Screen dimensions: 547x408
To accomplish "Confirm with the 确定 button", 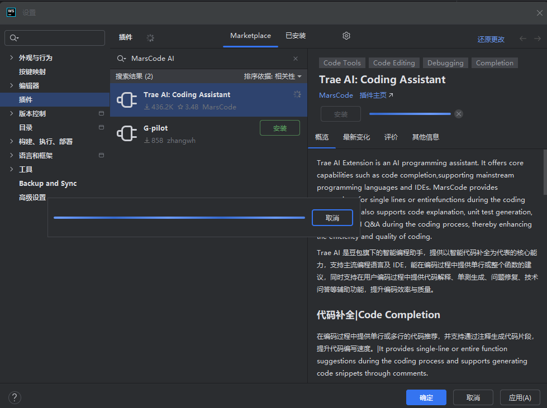I will (426, 397).
